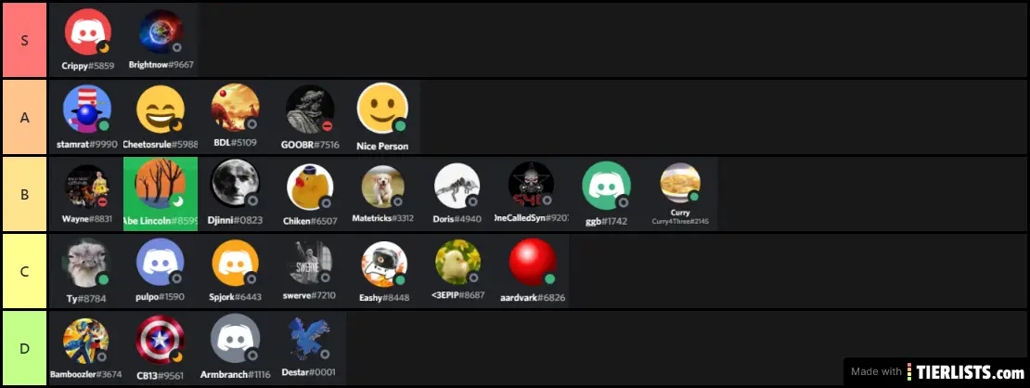This screenshot has height=388, width=1030.
Task: Select the B tier row label
Action: pyautogui.click(x=24, y=194)
